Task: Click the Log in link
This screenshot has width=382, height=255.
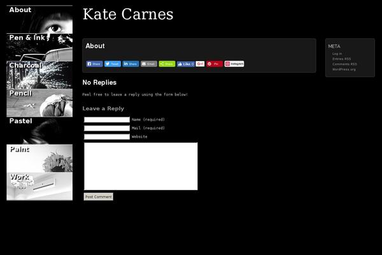Action: 337,54
